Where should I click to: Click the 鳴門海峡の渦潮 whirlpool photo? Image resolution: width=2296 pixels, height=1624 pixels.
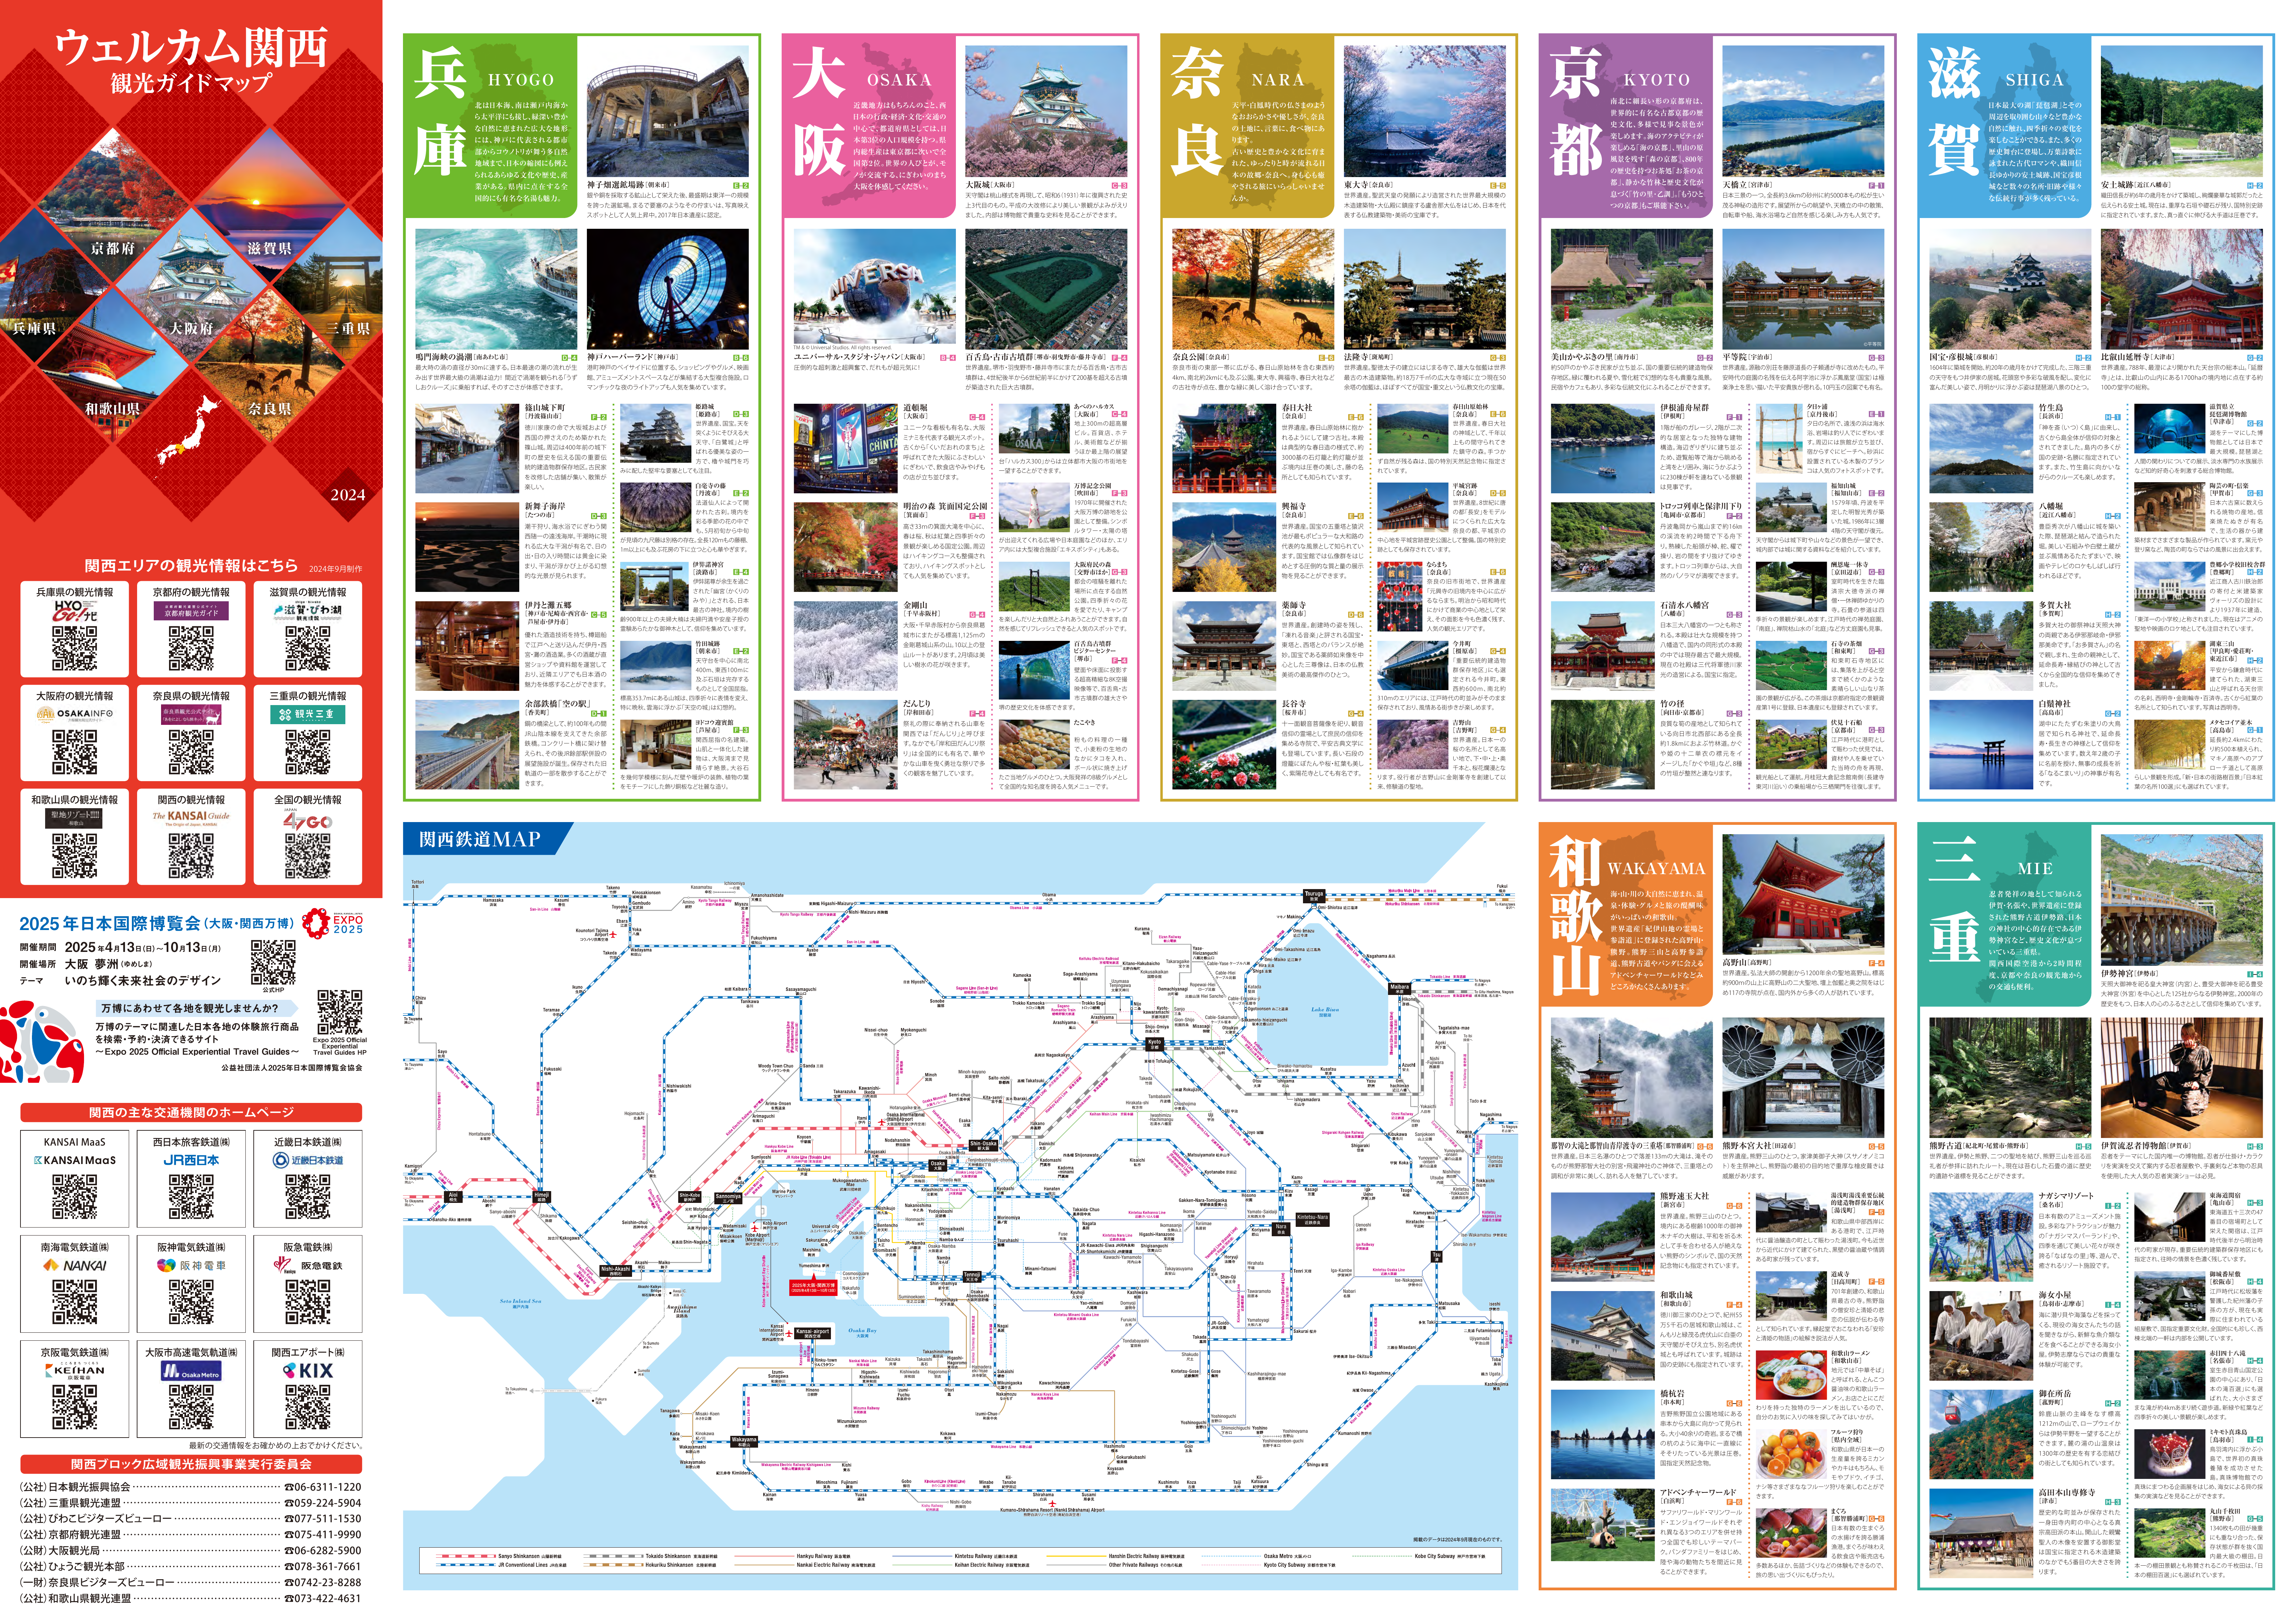point(496,289)
